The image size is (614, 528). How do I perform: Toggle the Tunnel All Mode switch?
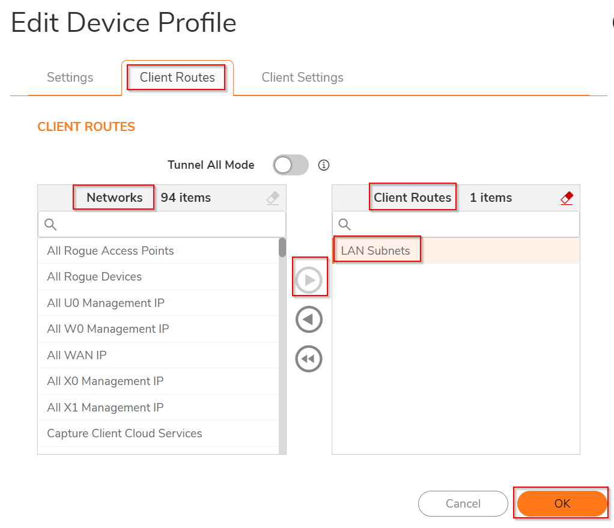point(291,165)
